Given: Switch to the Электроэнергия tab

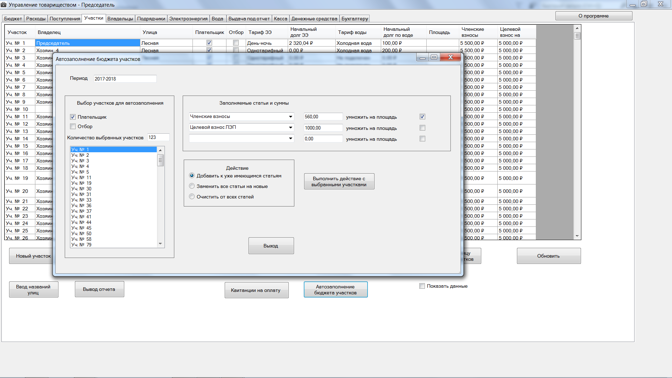Looking at the screenshot, I should pyautogui.click(x=188, y=19).
